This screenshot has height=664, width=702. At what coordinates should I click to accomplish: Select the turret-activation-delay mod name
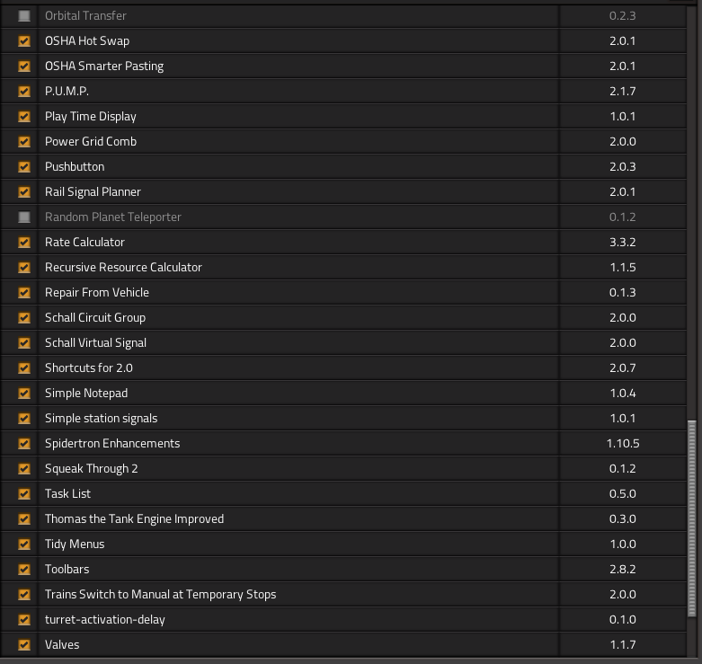coord(105,619)
